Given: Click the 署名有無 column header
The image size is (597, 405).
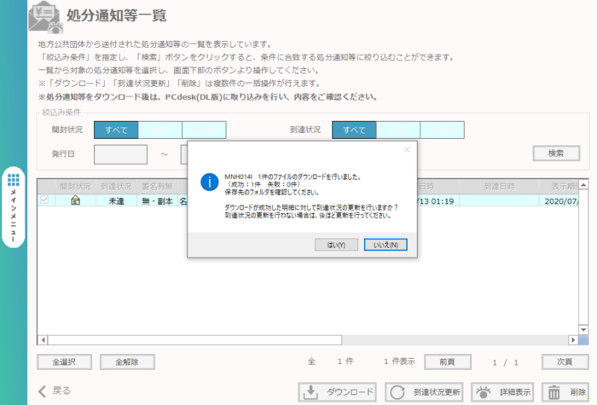Looking at the screenshot, I should [x=157, y=187].
